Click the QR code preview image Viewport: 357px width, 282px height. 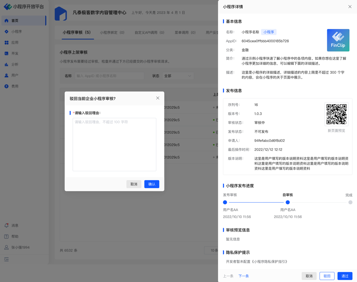click(336, 114)
